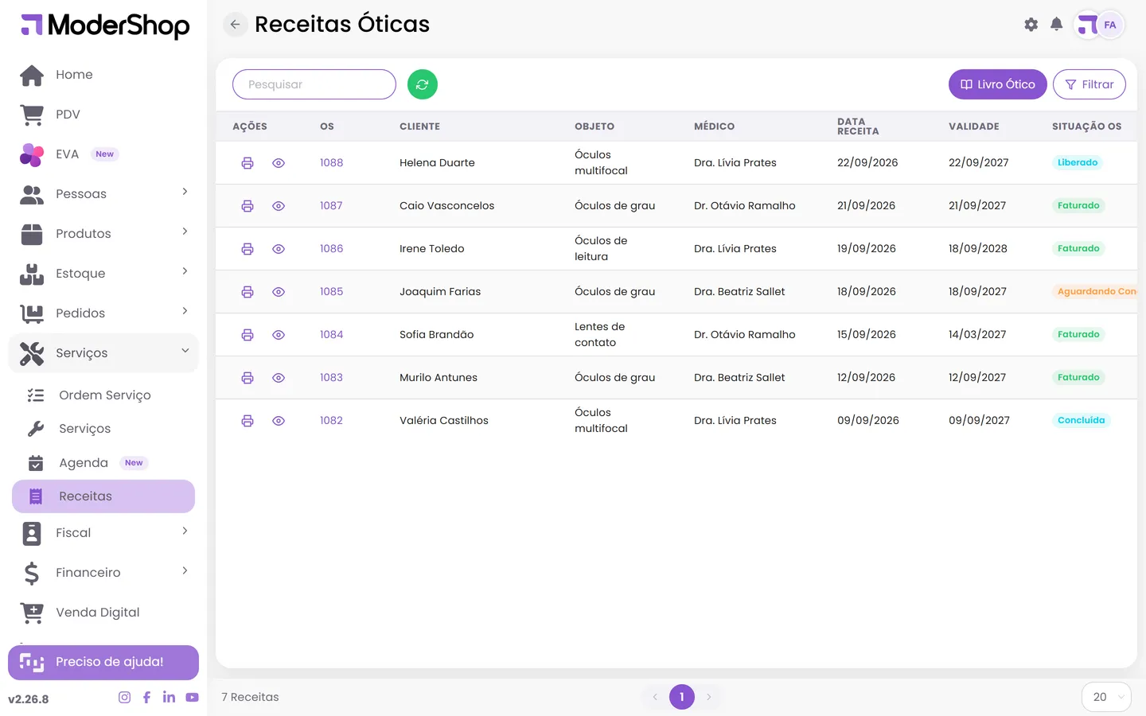Print the prescription for OS 1084
1146x716 pixels.
248,335
